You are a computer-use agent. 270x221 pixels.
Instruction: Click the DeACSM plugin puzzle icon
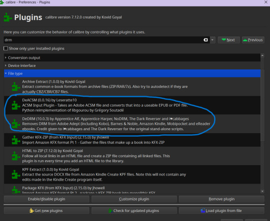pos(15,105)
